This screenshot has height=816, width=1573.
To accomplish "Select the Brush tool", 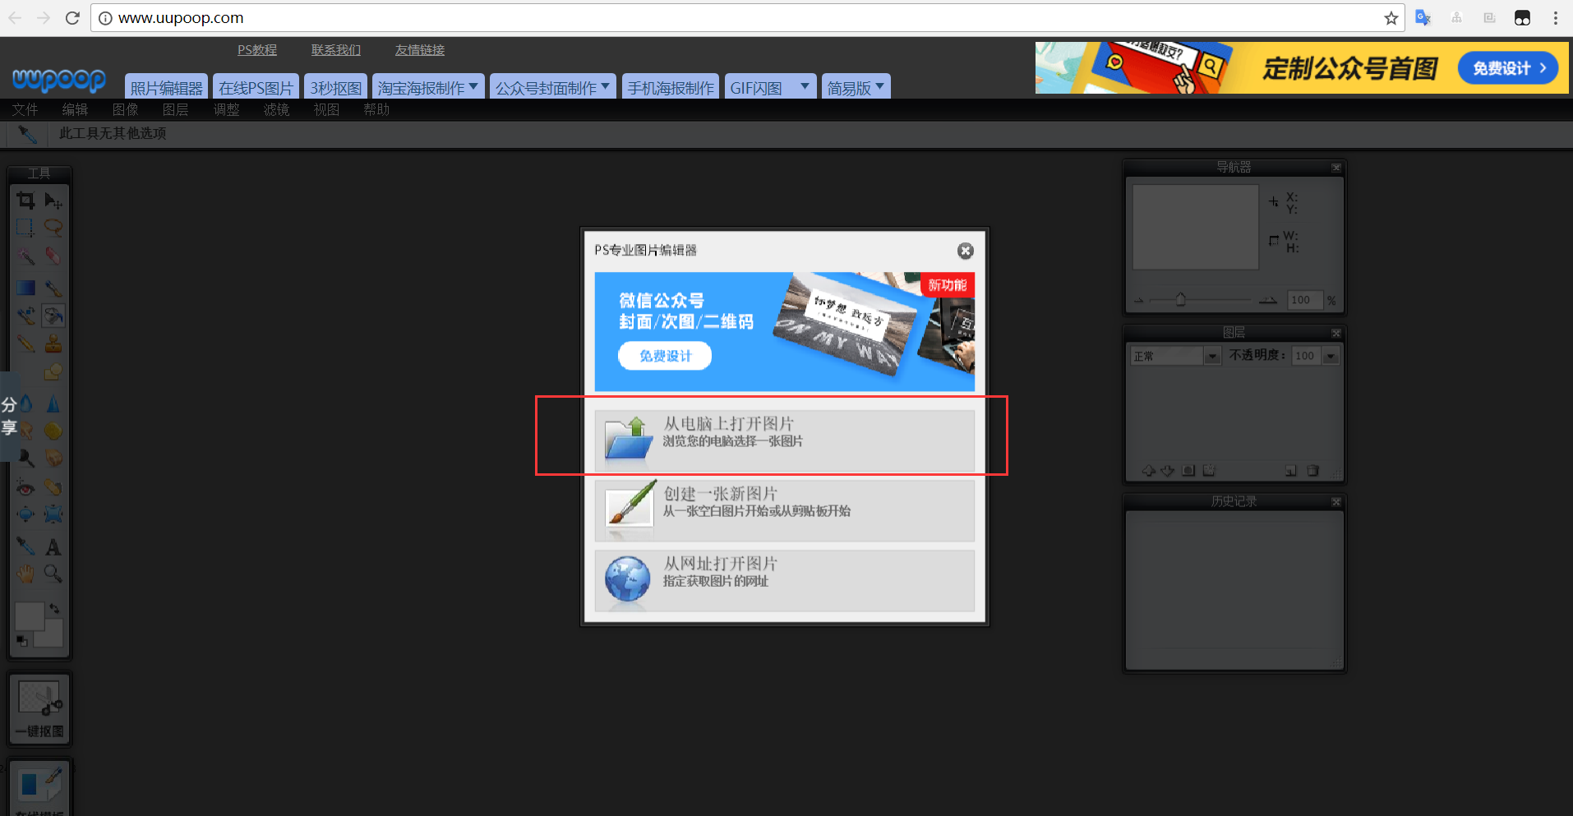I will click(x=53, y=288).
